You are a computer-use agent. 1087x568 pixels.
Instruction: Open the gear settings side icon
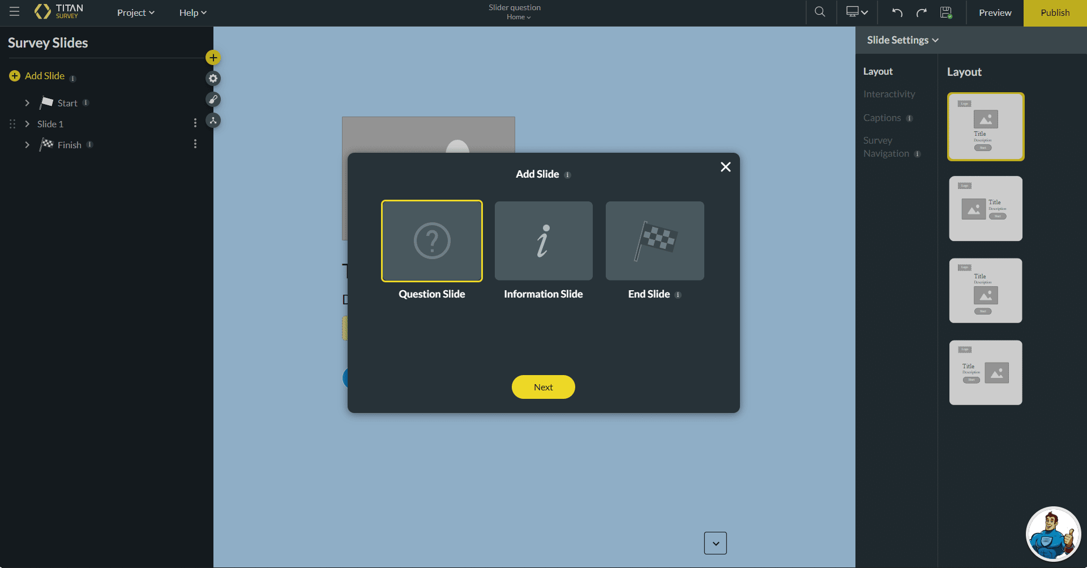(213, 79)
